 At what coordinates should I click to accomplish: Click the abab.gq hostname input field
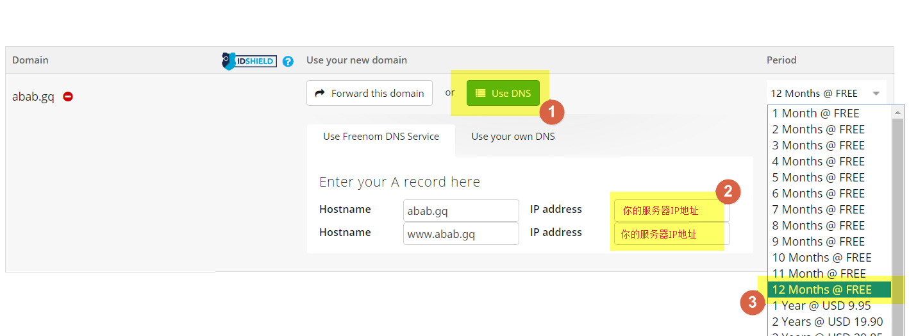[x=461, y=210]
